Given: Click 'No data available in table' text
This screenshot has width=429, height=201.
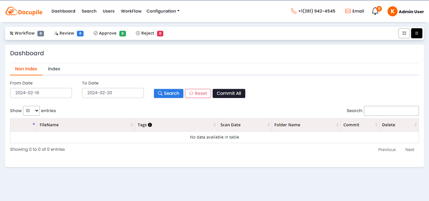Looking at the screenshot, I should (x=215, y=137).
